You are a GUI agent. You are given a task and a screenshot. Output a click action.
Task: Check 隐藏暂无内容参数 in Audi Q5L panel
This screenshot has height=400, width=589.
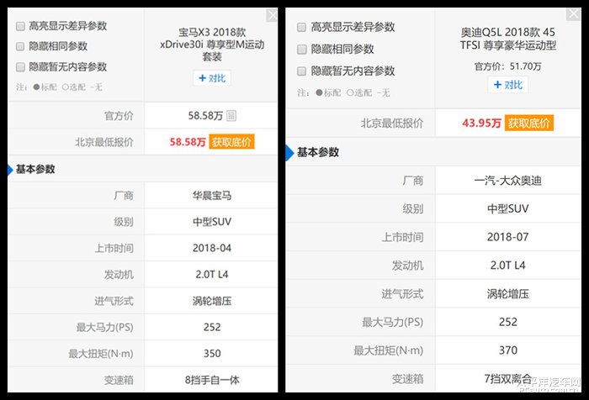(301, 71)
